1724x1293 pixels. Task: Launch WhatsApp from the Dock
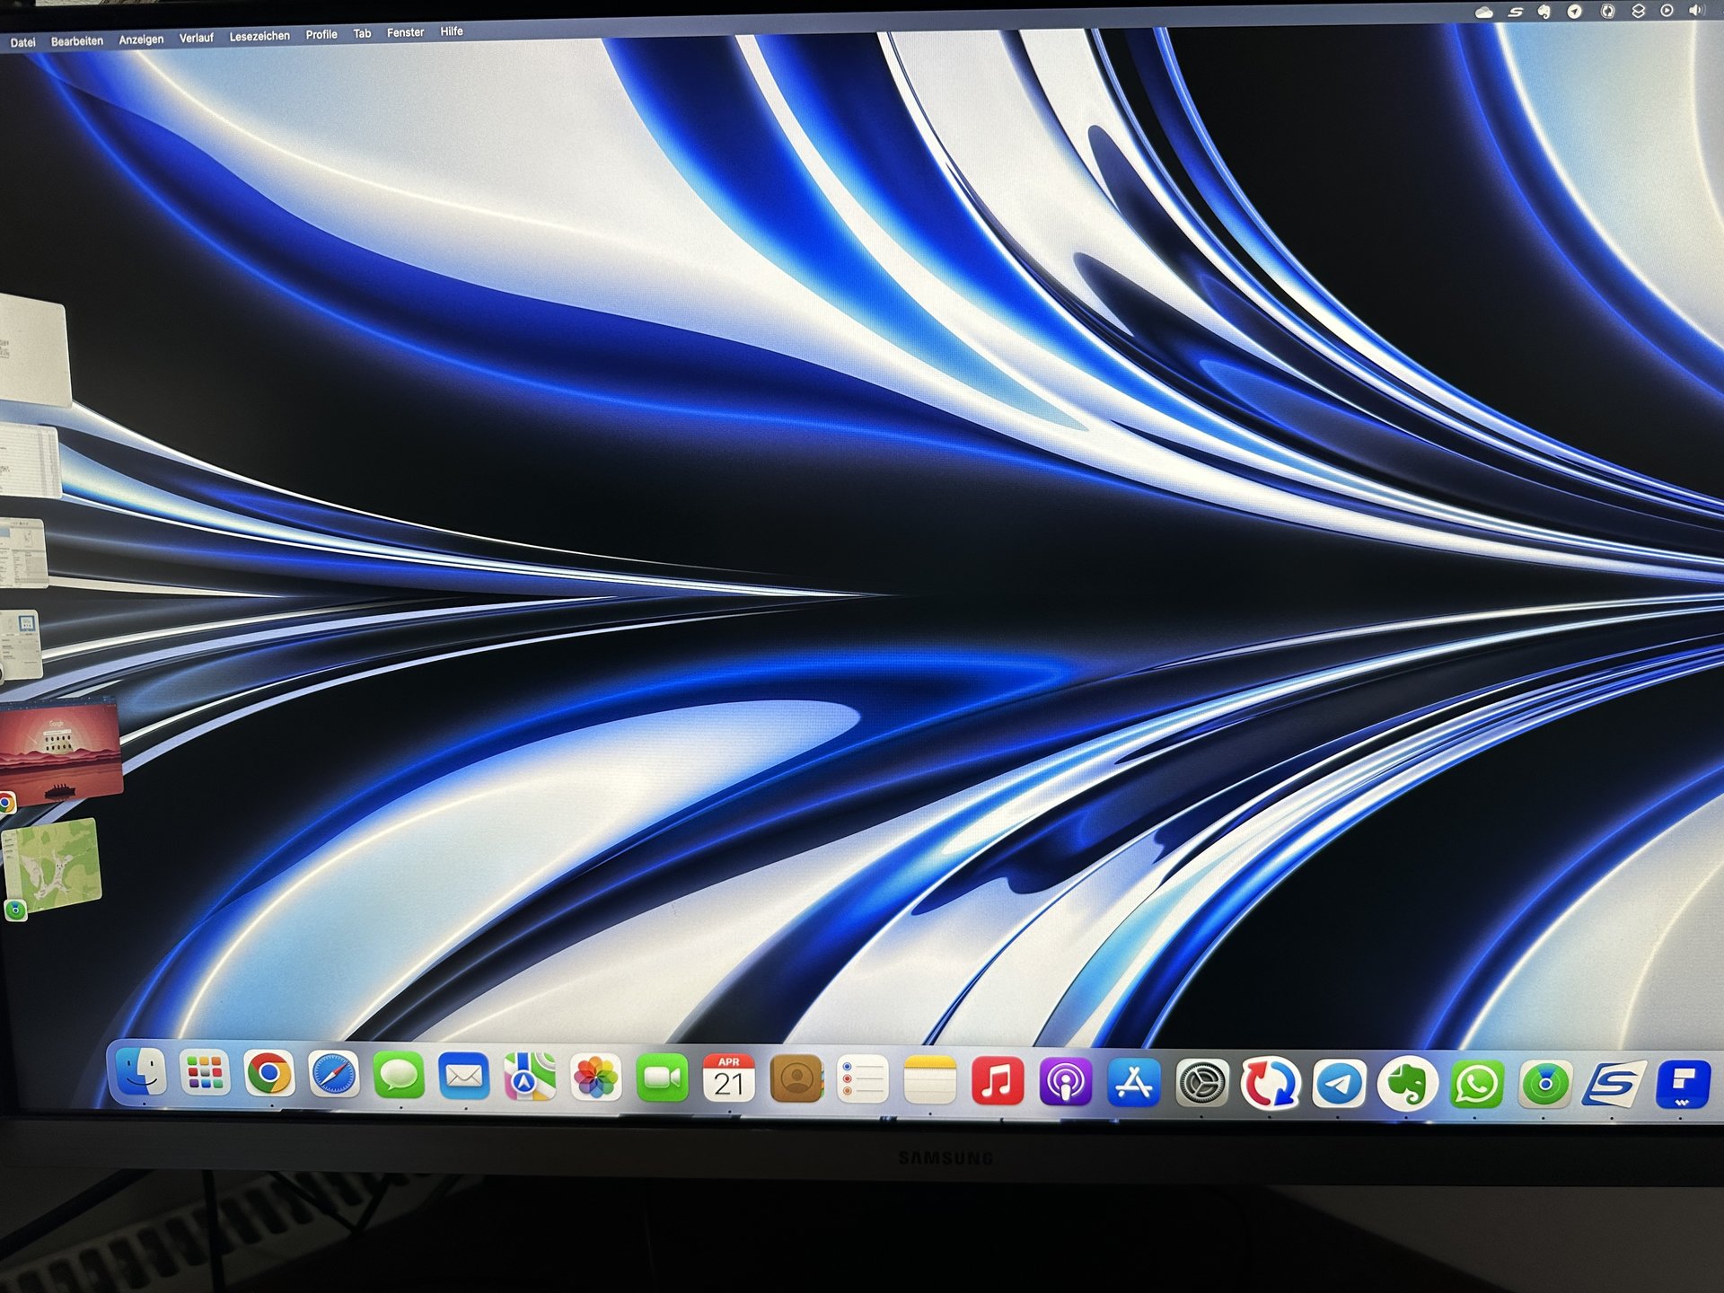(x=1476, y=1086)
